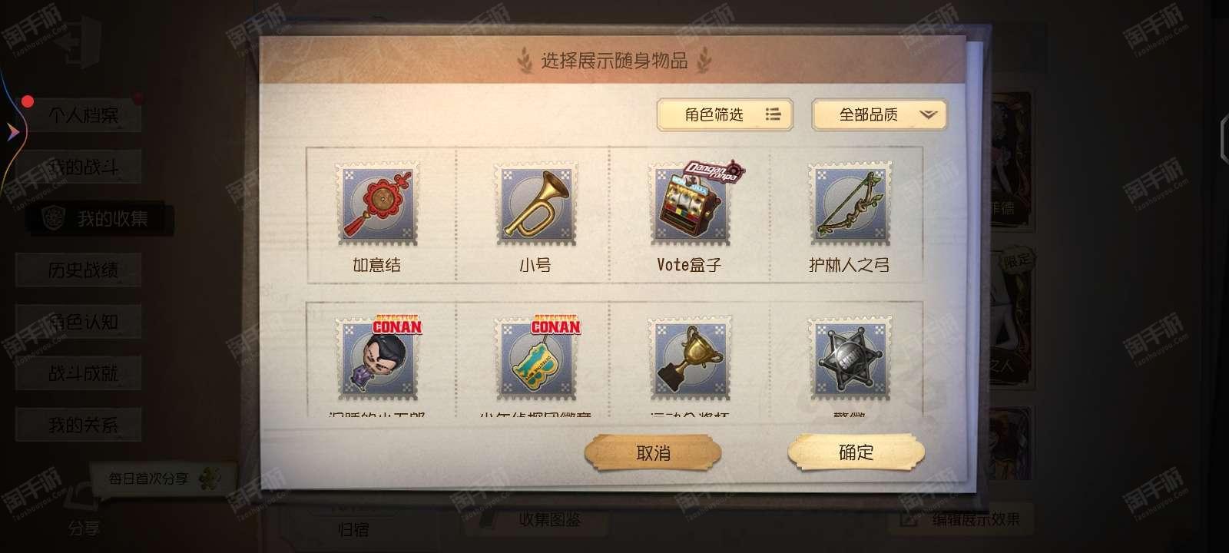
Task: Expand the 全部品质 quality dropdown
Action: click(879, 115)
